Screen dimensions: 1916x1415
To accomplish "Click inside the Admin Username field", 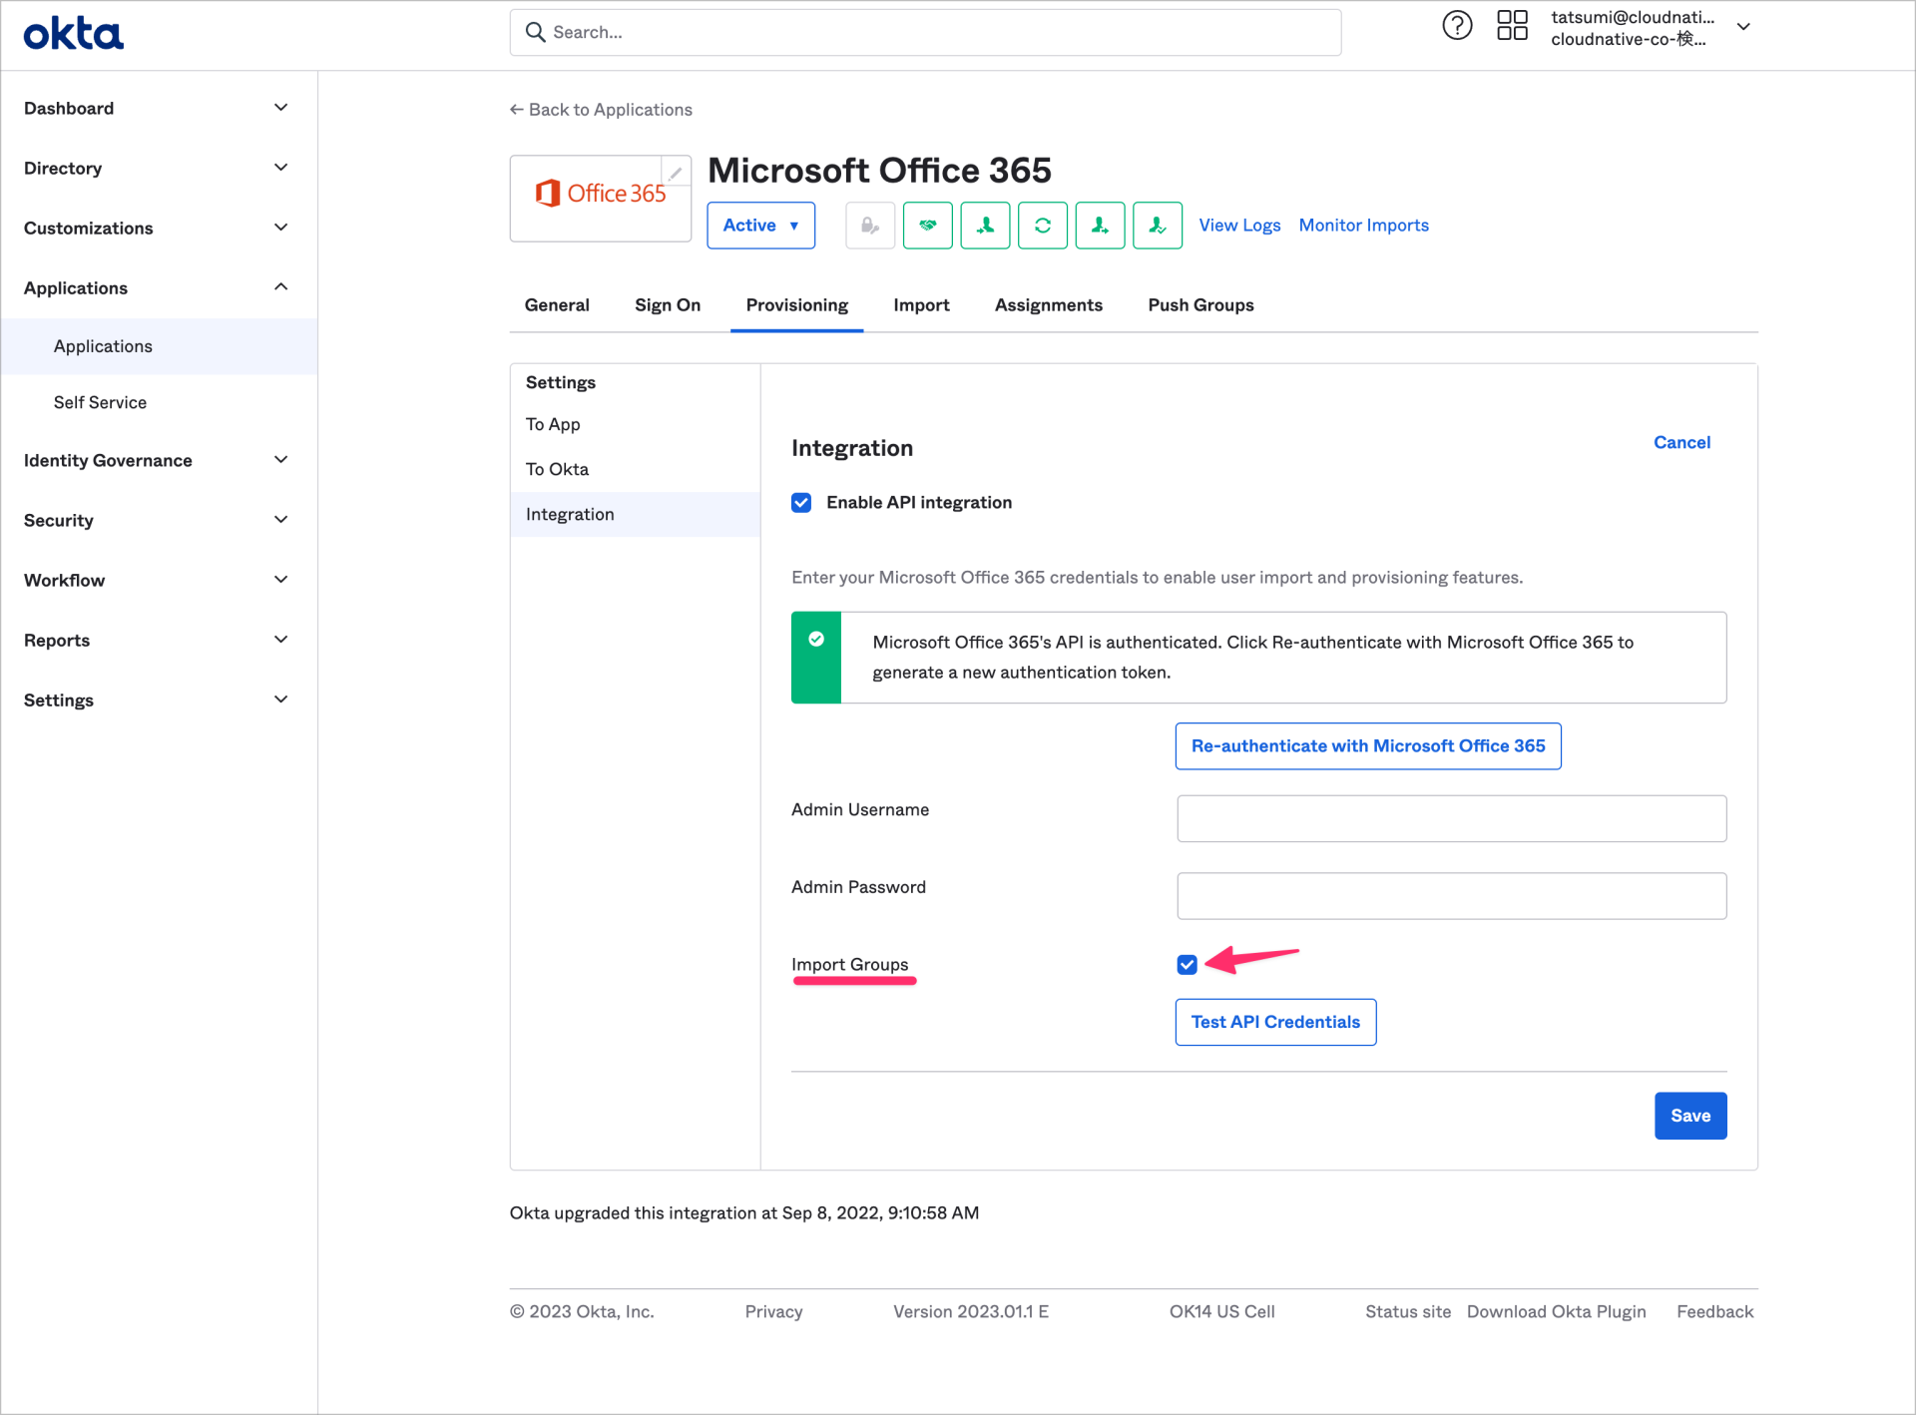I will point(1450,818).
